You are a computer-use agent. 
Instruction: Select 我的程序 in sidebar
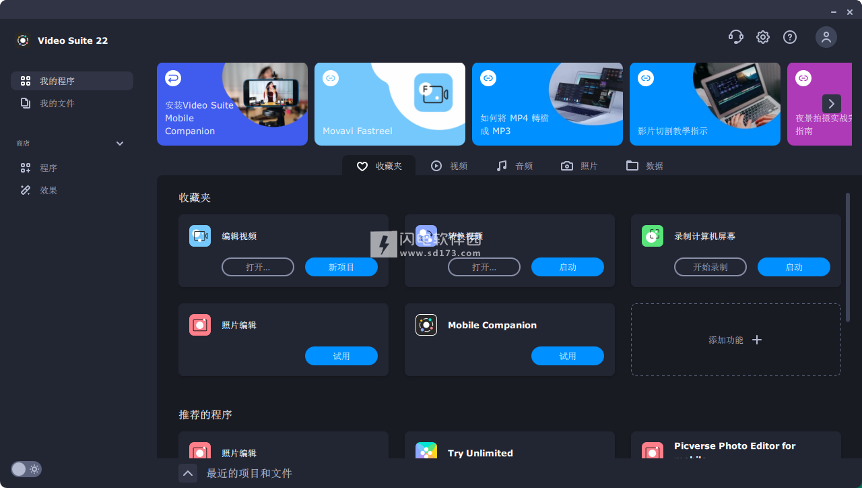[72, 81]
